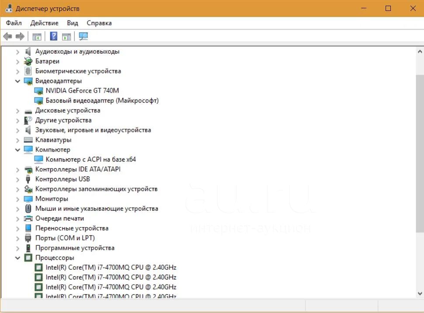424x313 pixels.
Task: Click the scrollbar up arrow
Action: [x=420, y=52]
